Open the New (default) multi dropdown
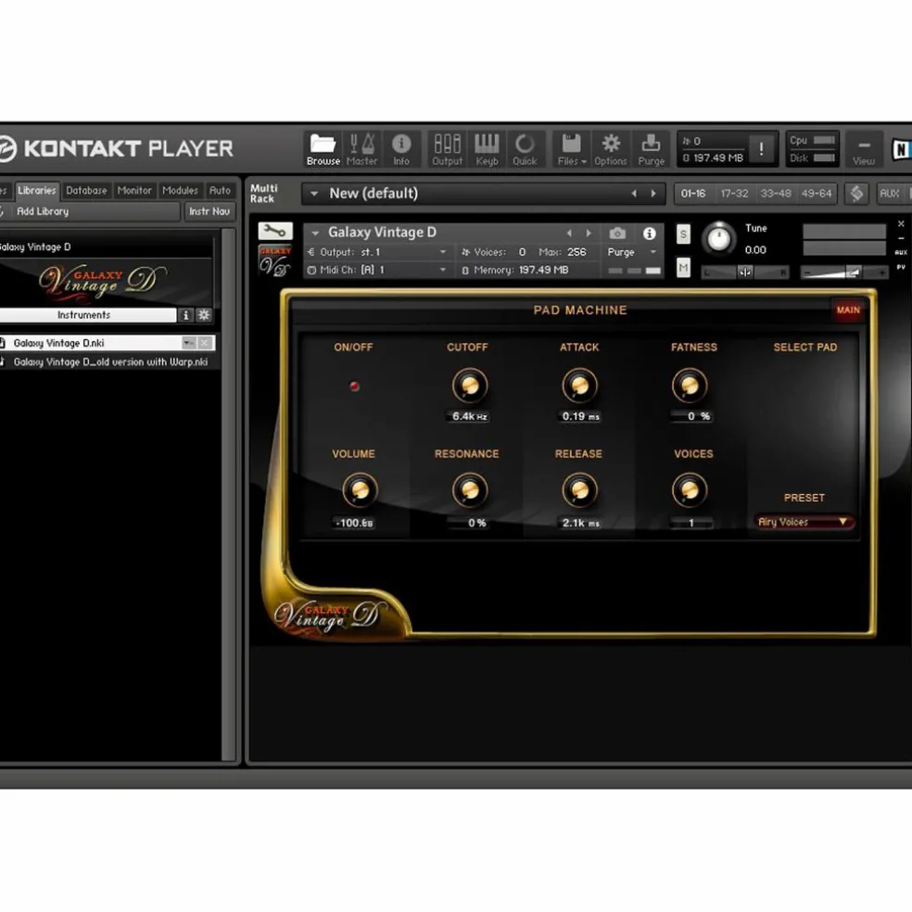This screenshot has width=912, height=912. tap(484, 194)
